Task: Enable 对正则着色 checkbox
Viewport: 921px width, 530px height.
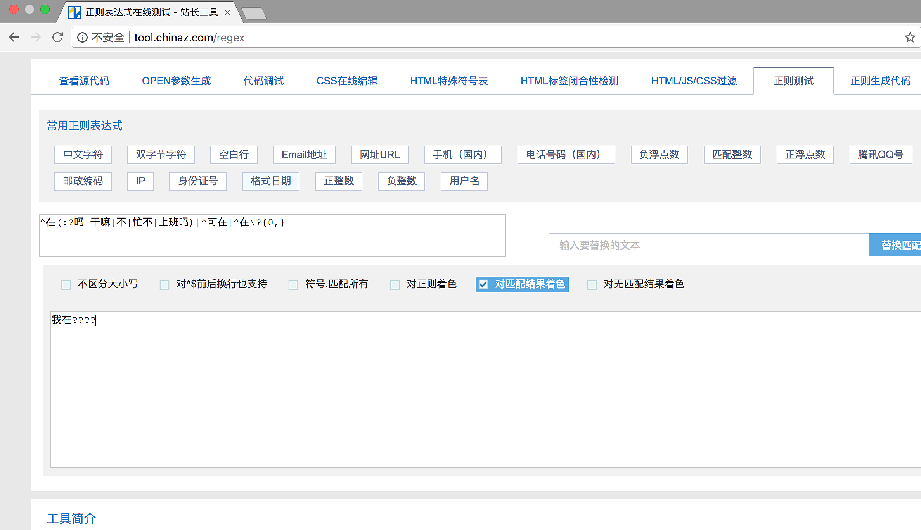Action: [x=395, y=285]
